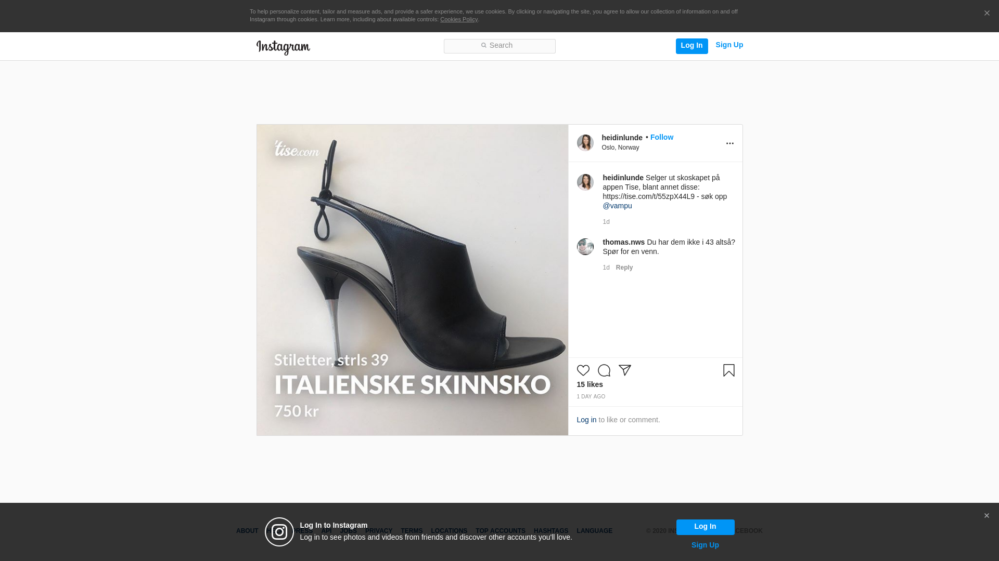Click the top Sign Up link
999x561 pixels.
[729, 45]
